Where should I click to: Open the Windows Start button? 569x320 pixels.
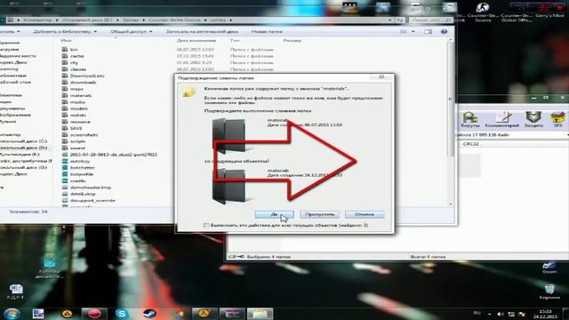pyautogui.click(x=12, y=314)
